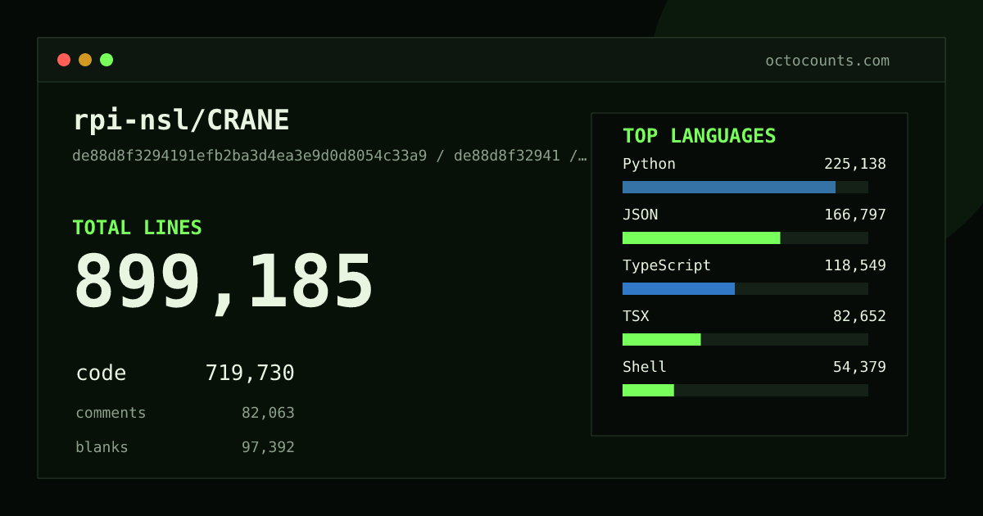Click the code row label
The height and width of the screenshot is (516, 983).
coord(101,373)
